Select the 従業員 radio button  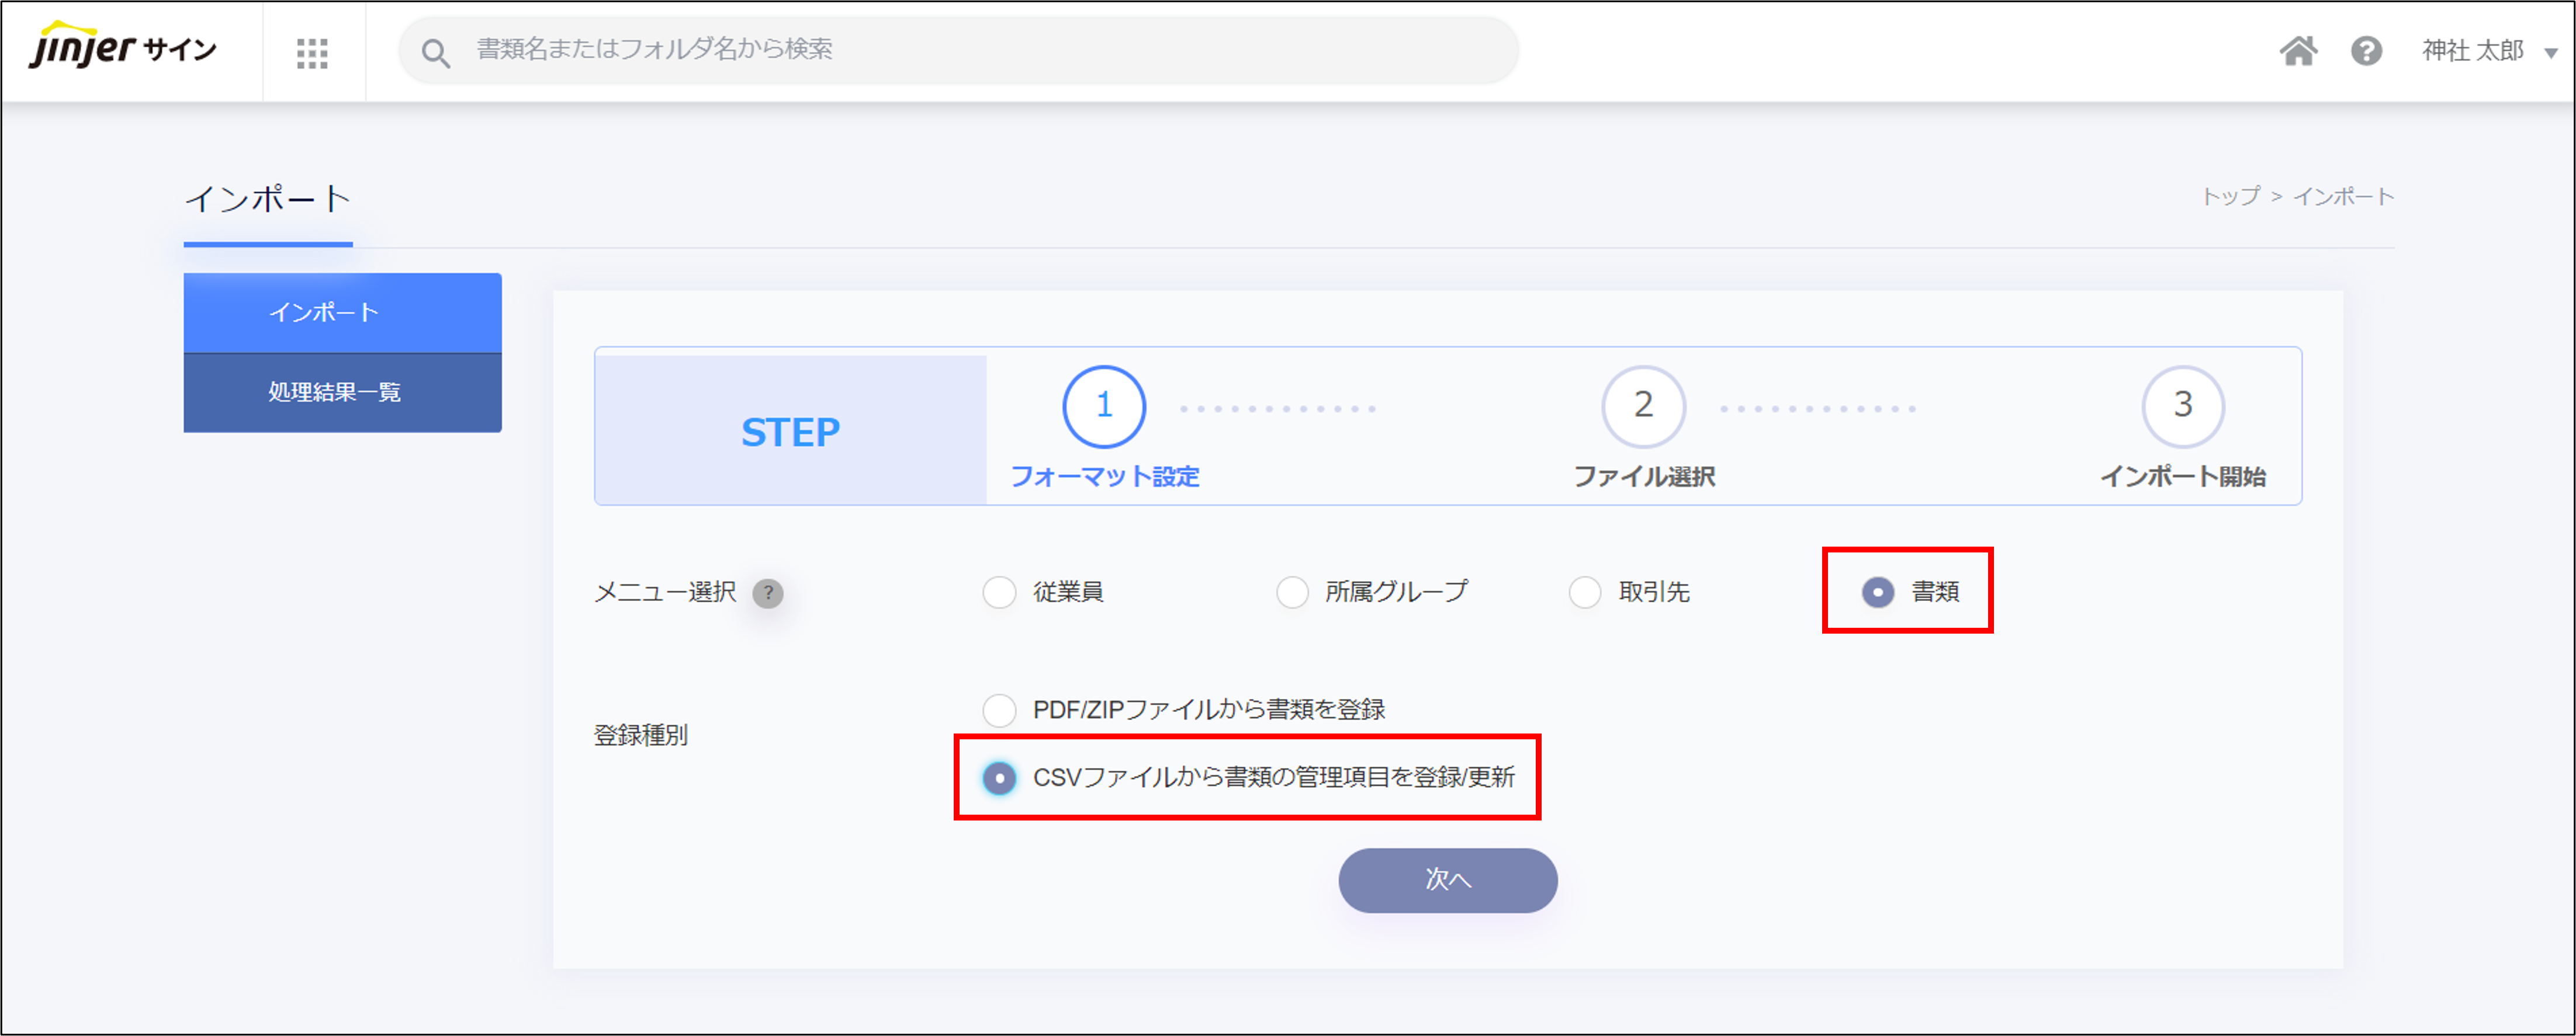tap(999, 592)
